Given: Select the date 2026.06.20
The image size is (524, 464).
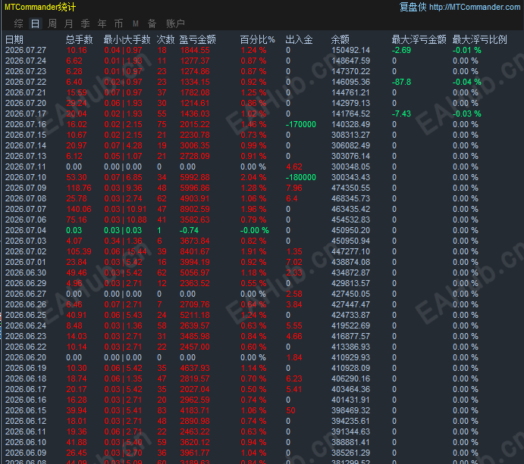Looking at the screenshot, I should point(26,357).
